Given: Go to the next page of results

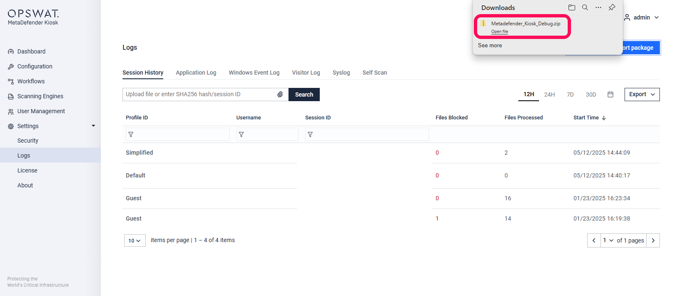Looking at the screenshot, I should (653, 240).
